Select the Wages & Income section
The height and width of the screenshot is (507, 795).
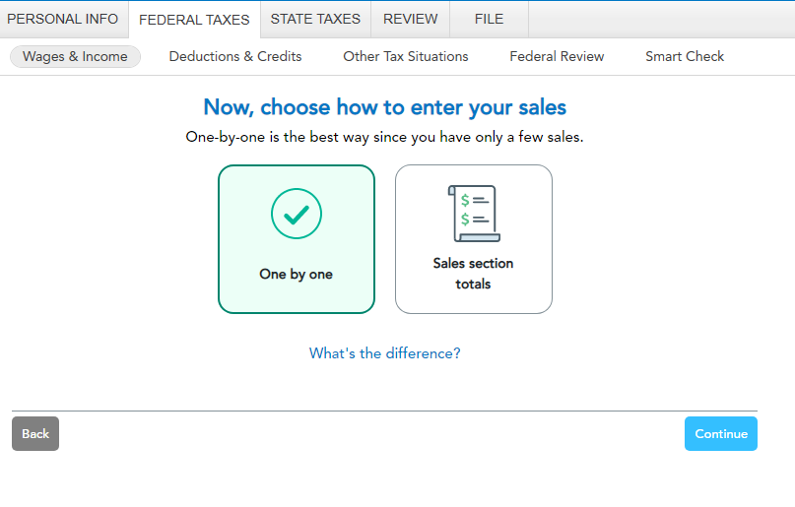click(x=75, y=57)
